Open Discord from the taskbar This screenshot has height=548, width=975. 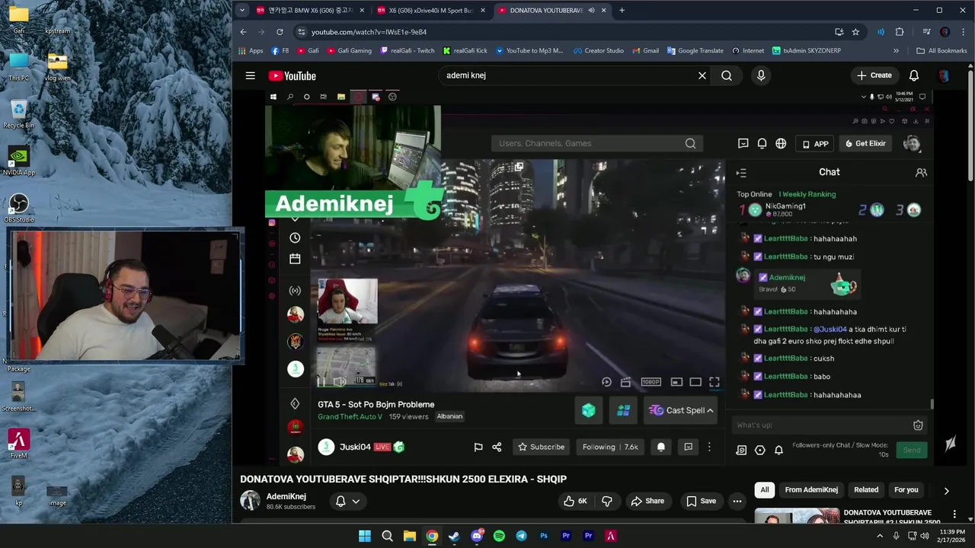coord(477,536)
